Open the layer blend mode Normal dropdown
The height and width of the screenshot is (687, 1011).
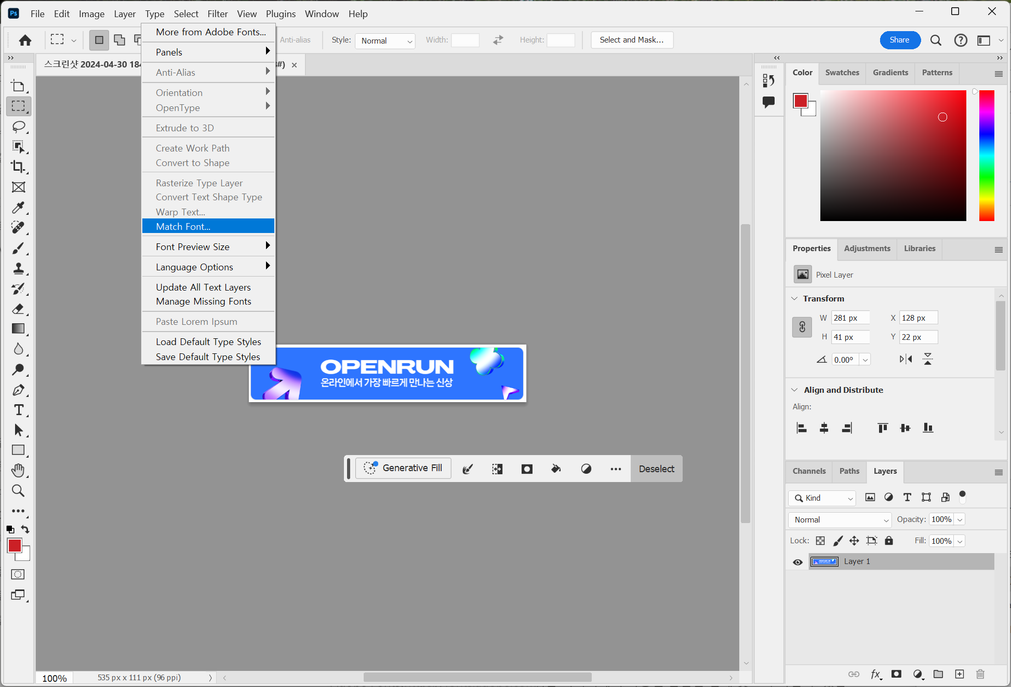point(840,520)
